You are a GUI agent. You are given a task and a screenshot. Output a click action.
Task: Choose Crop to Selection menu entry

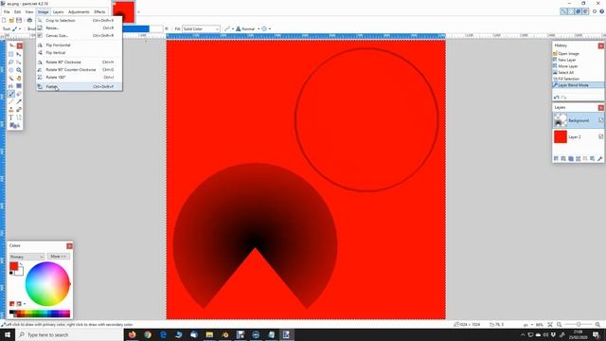click(80, 21)
